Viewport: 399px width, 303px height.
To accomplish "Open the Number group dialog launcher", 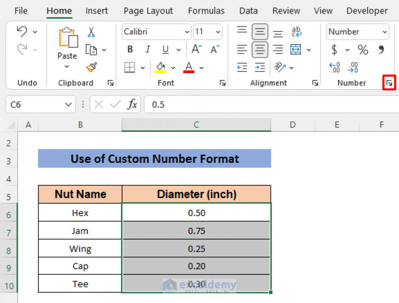I will click(x=389, y=82).
